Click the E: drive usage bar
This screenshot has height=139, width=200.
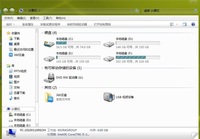point(78,57)
